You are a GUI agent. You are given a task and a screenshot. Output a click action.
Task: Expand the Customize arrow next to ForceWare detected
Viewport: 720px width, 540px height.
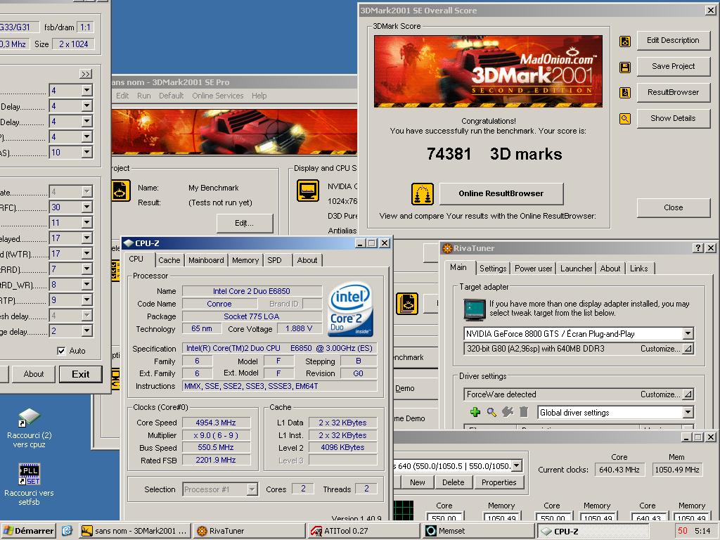(688, 394)
